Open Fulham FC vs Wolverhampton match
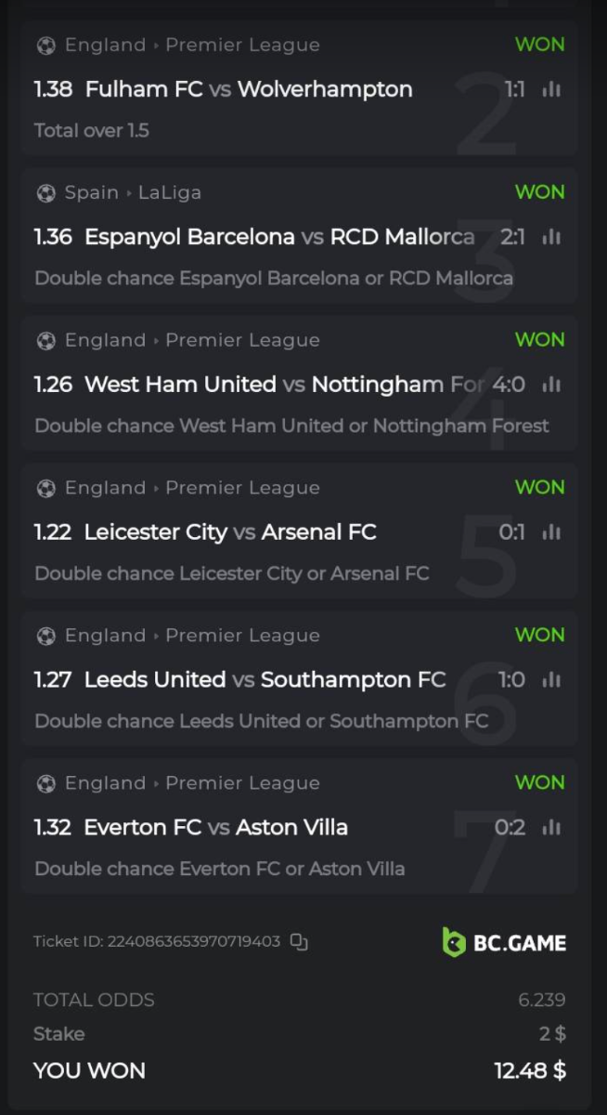The image size is (607, 1115). [249, 89]
